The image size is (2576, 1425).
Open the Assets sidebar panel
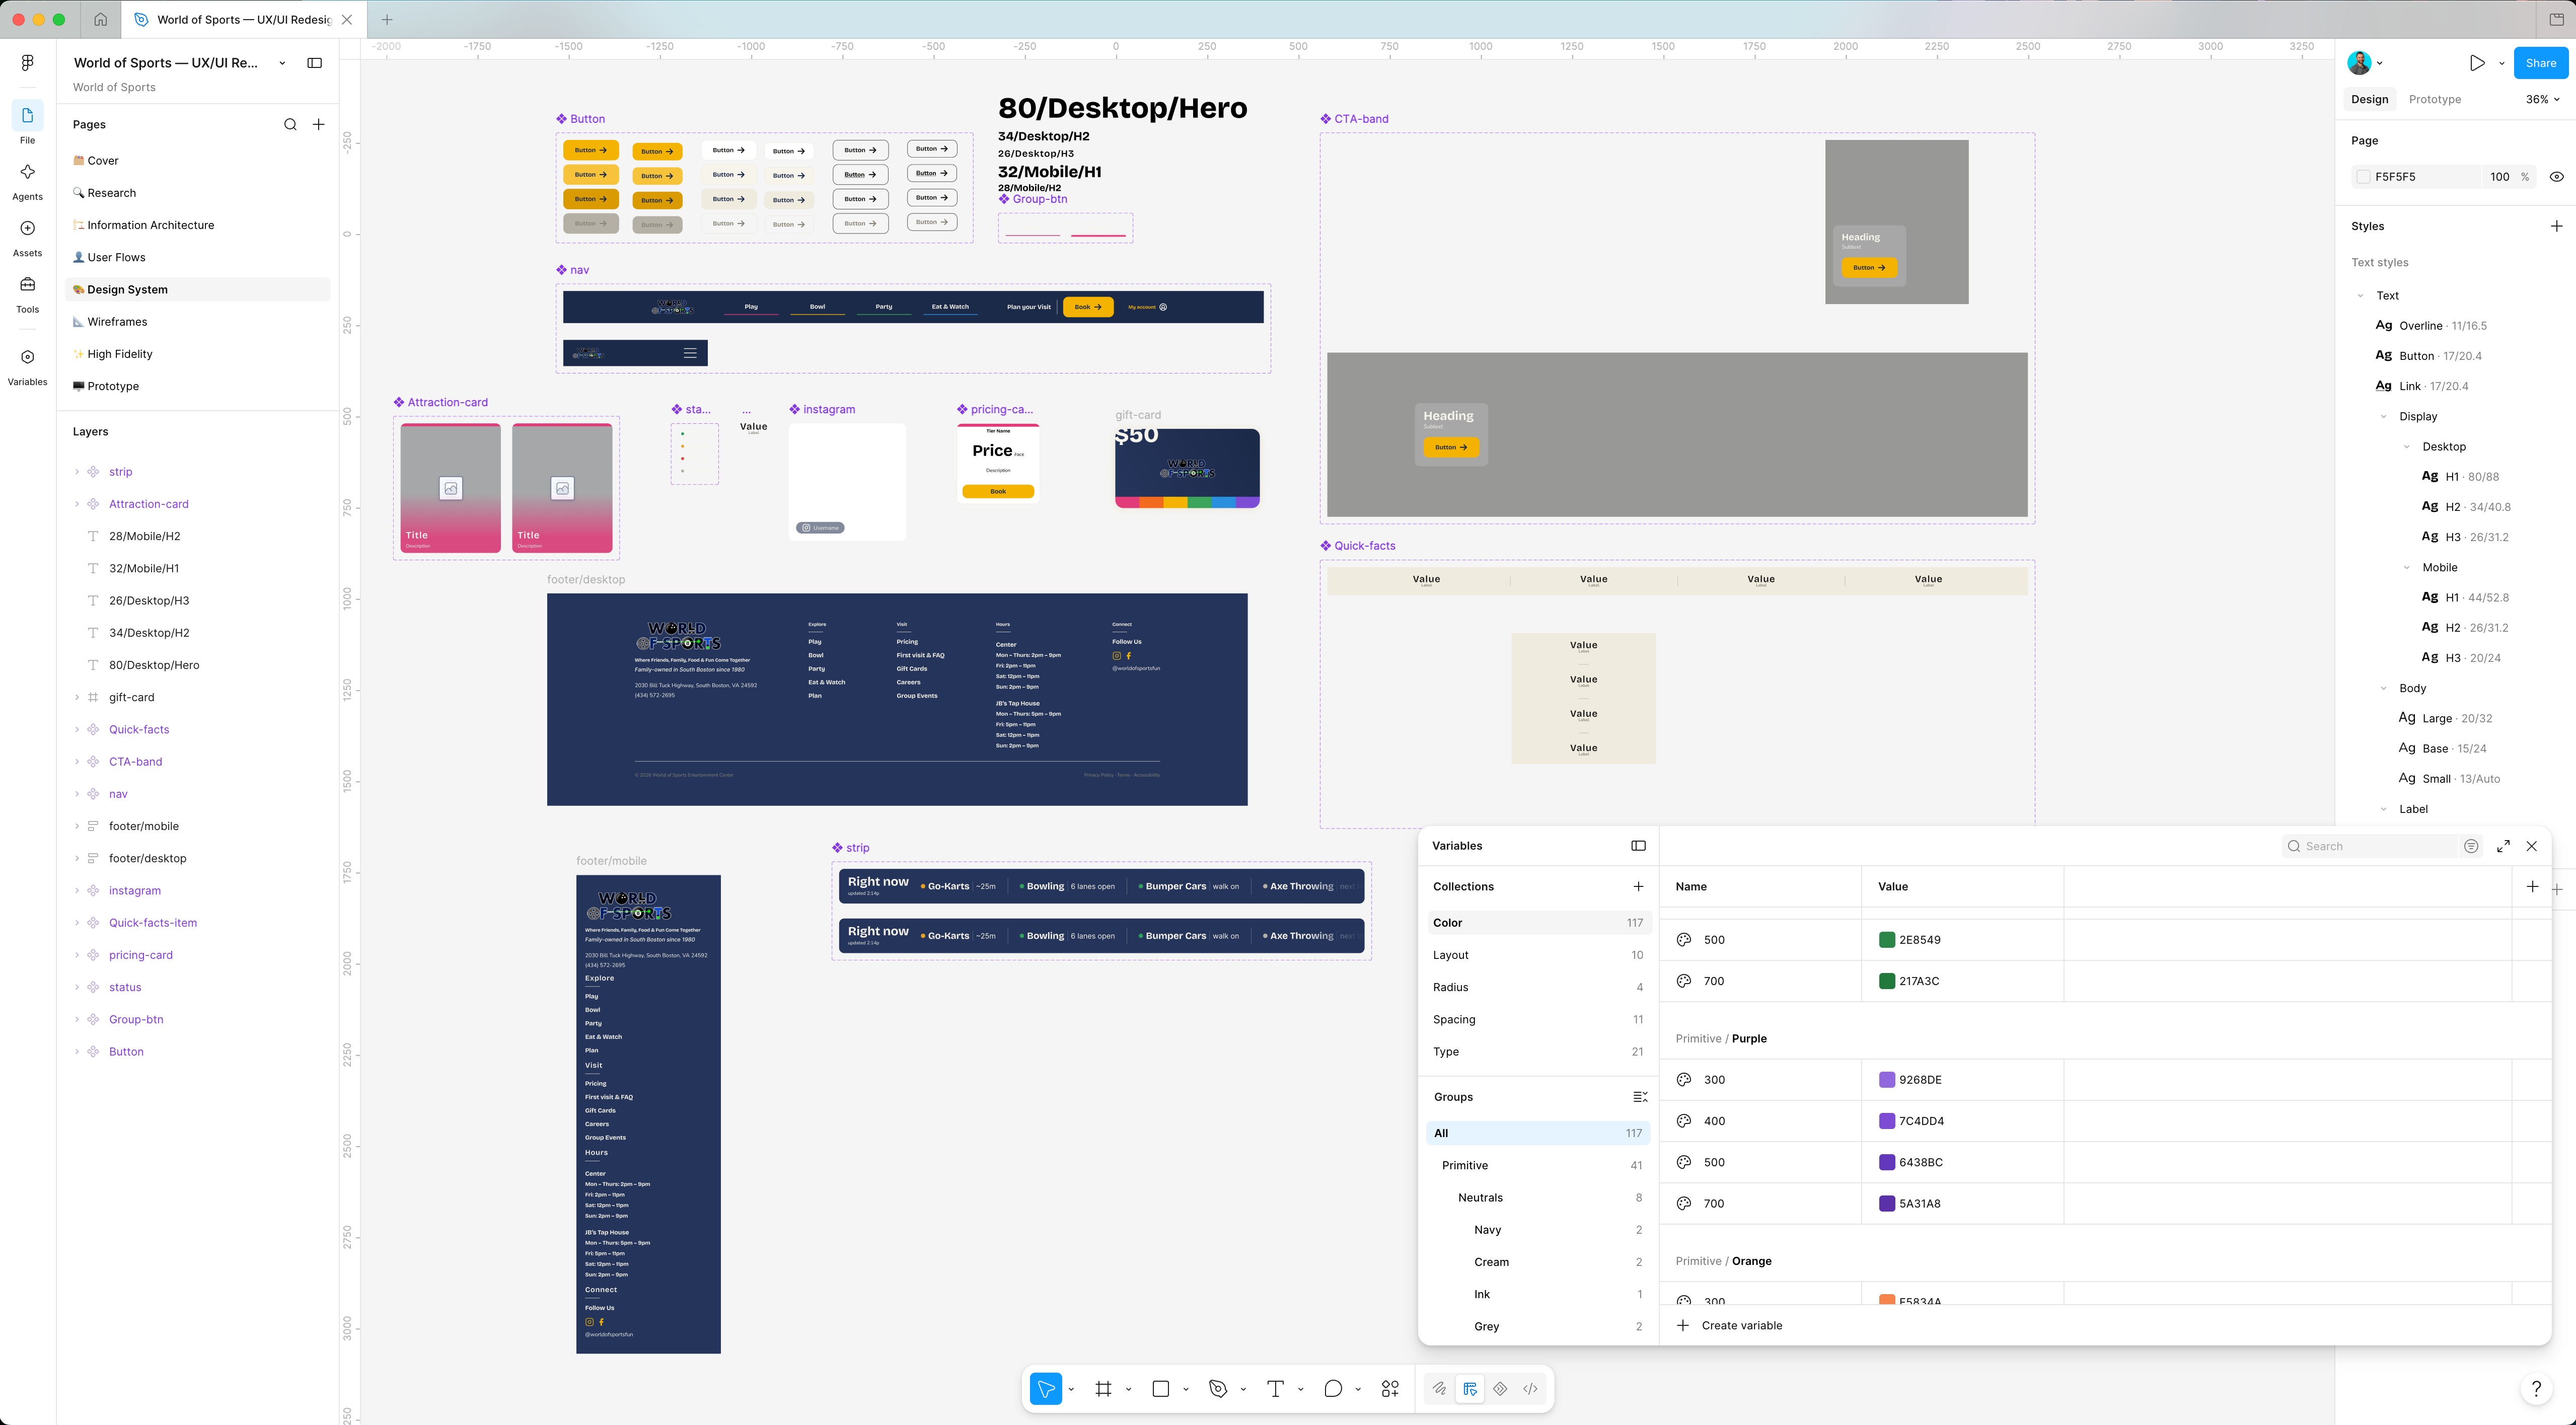pos(27,238)
